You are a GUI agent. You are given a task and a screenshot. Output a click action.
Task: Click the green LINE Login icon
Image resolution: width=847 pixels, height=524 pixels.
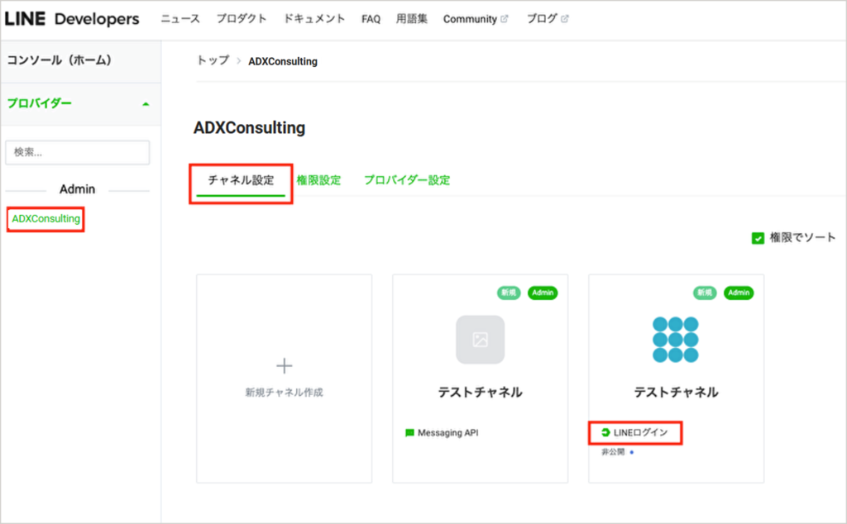click(x=605, y=432)
